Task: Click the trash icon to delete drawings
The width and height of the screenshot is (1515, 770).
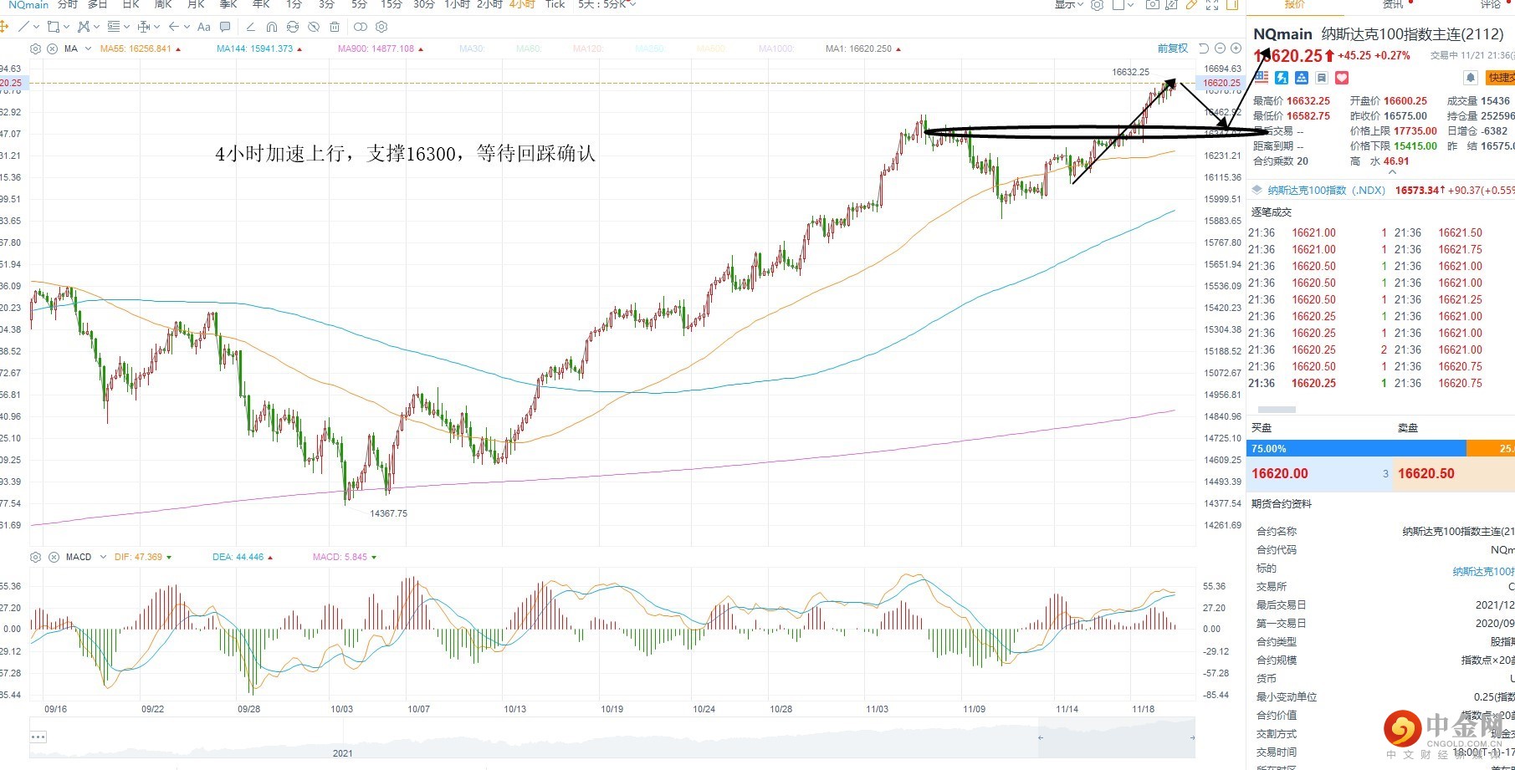Action: pyautogui.click(x=335, y=27)
